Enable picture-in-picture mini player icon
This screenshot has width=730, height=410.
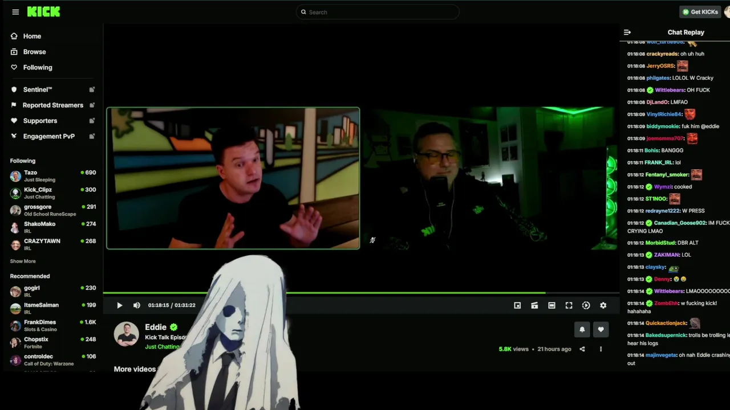(x=517, y=306)
